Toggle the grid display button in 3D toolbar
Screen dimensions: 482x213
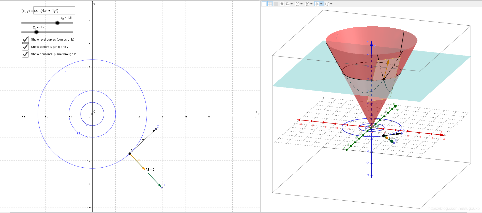tap(270, 4)
